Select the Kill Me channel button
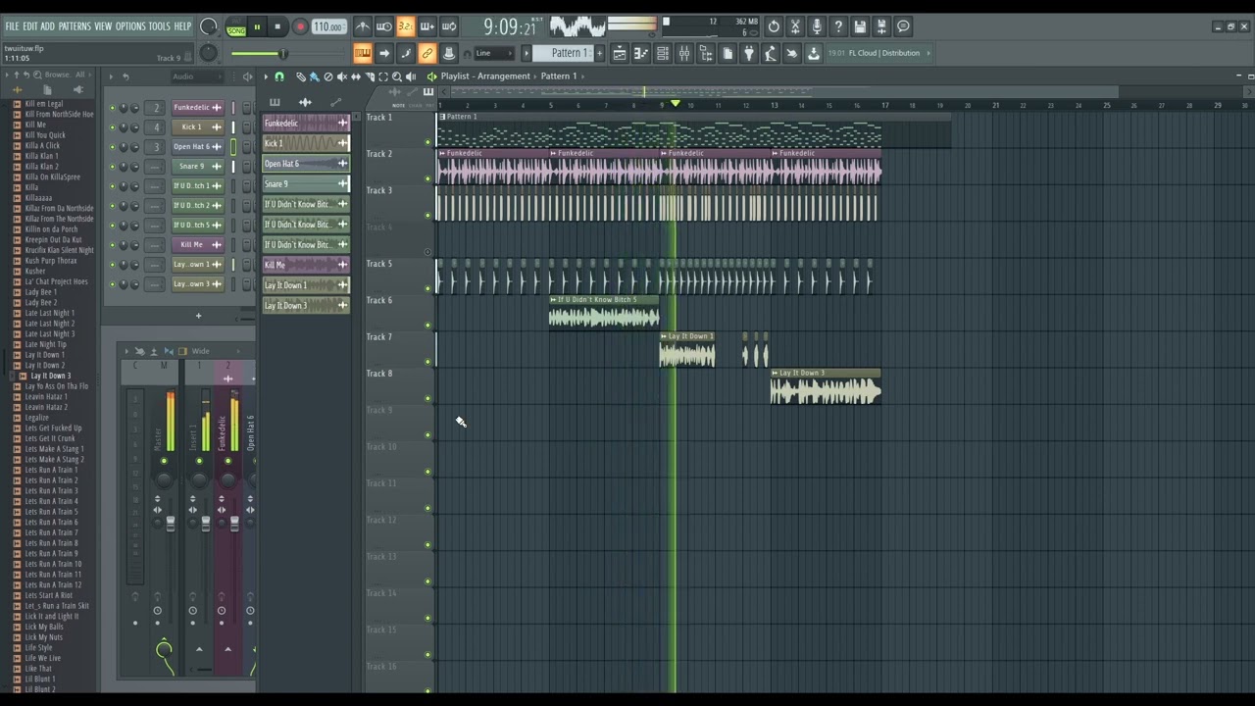This screenshot has height=706, width=1255. pos(197,244)
